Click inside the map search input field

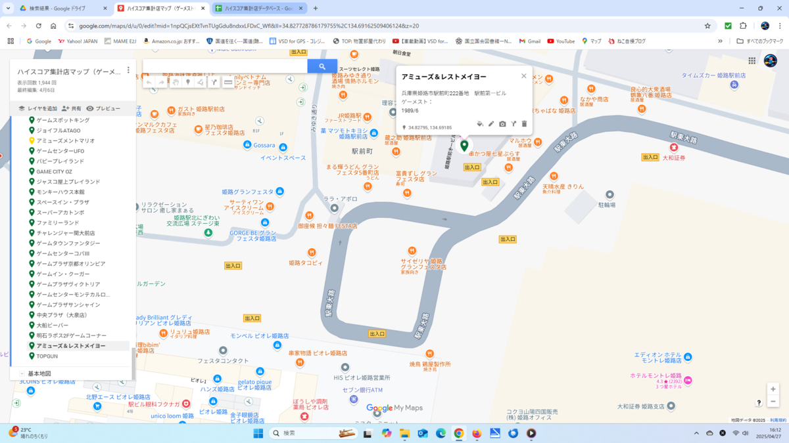tap(225, 66)
